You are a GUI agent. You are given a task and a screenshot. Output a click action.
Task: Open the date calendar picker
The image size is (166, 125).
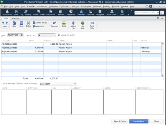[21, 35]
